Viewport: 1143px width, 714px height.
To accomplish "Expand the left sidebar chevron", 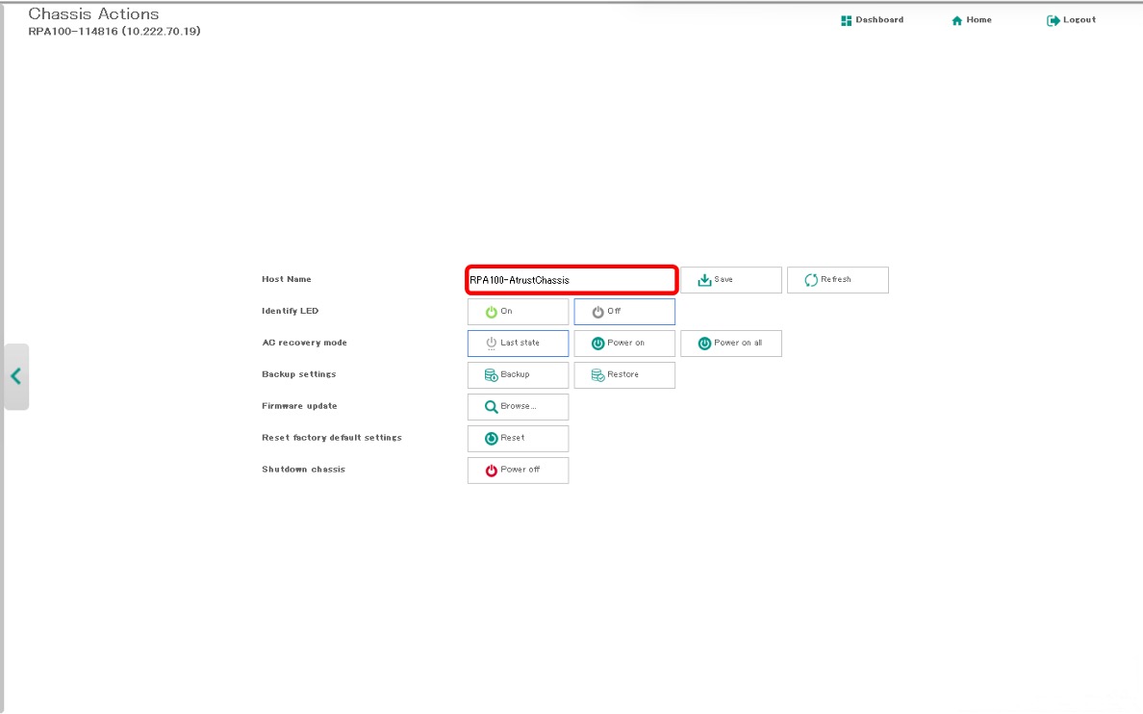I will pyautogui.click(x=15, y=376).
